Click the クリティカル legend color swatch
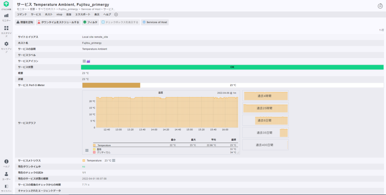386x195 pixels. point(94,152)
